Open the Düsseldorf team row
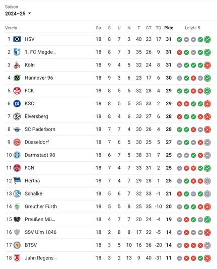Image resolution: width=217 pixels, height=269 pixels. (x=108, y=142)
